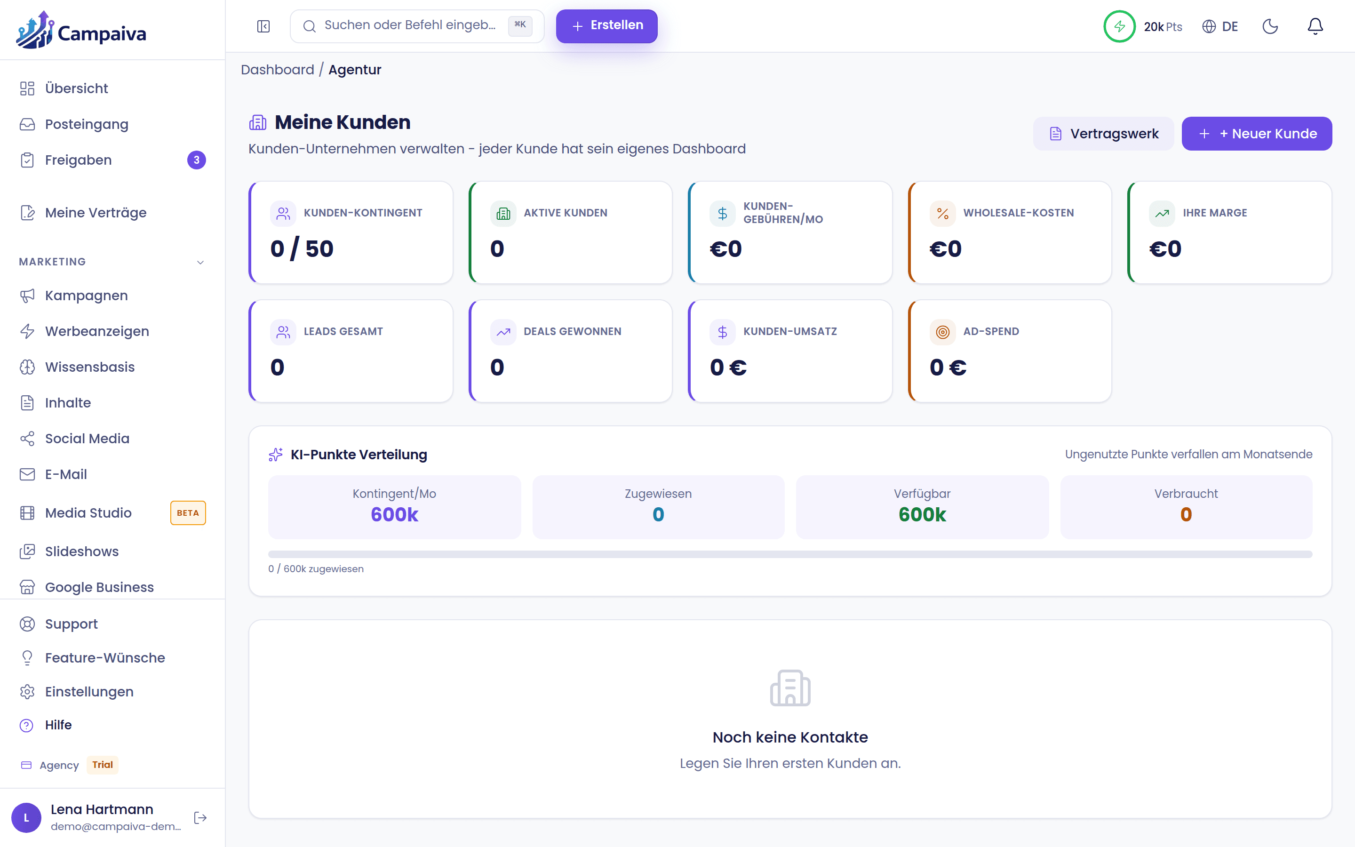
Task: Click Lena Hartmann's avatar
Action: (x=26, y=818)
